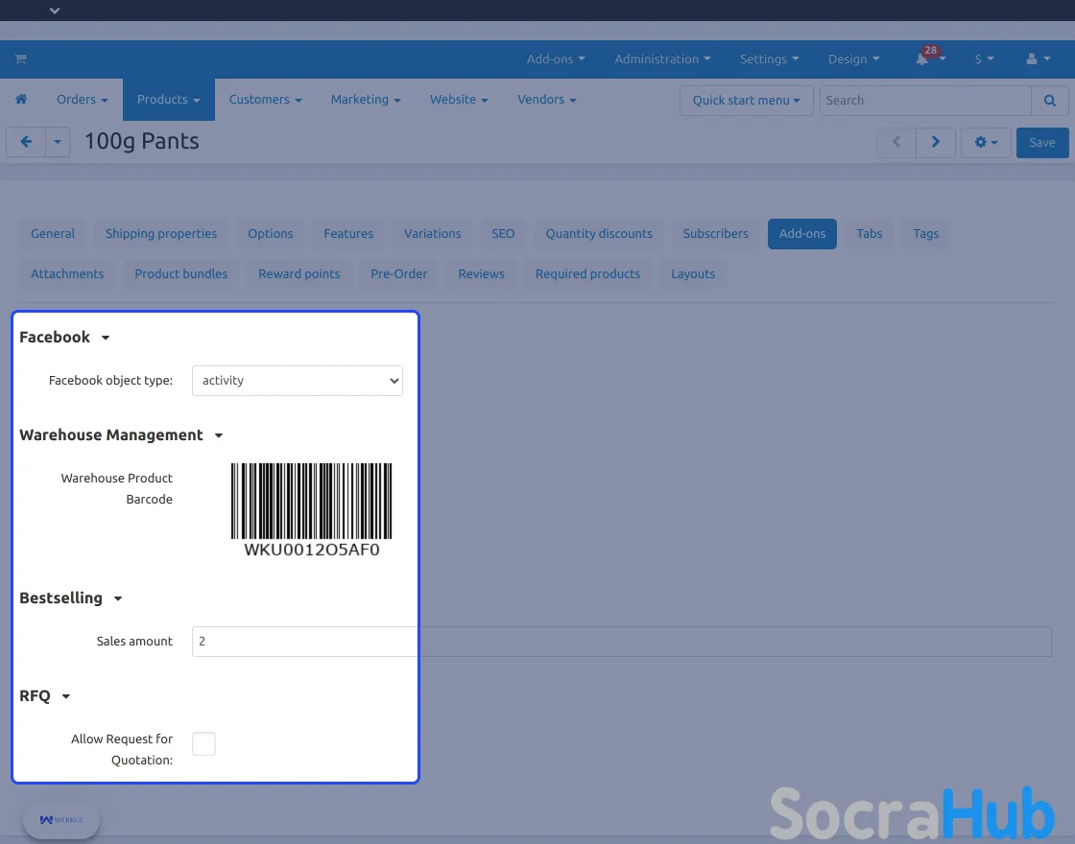The width and height of the screenshot is (1075, 844).
Task: Open the Design menu
Action: tap(853, 59)
